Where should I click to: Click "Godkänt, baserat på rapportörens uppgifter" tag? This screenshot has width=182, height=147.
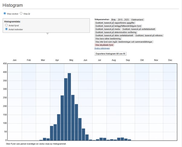pos(115,23)
